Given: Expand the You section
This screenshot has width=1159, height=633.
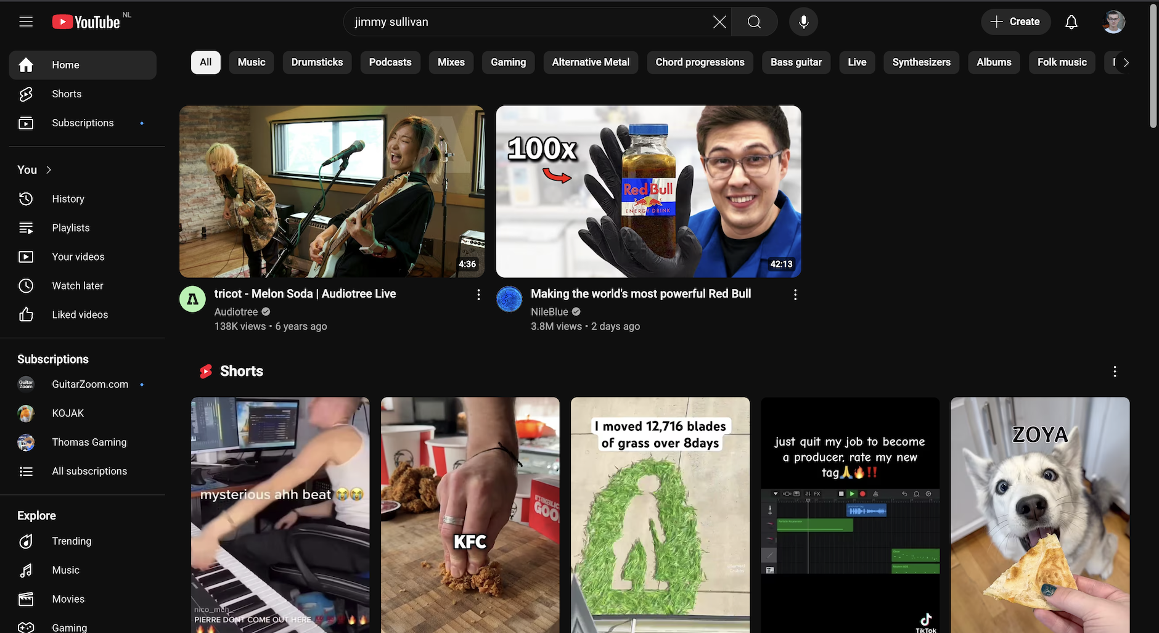Looking at the screenshot, I should [x=35, y=169].
